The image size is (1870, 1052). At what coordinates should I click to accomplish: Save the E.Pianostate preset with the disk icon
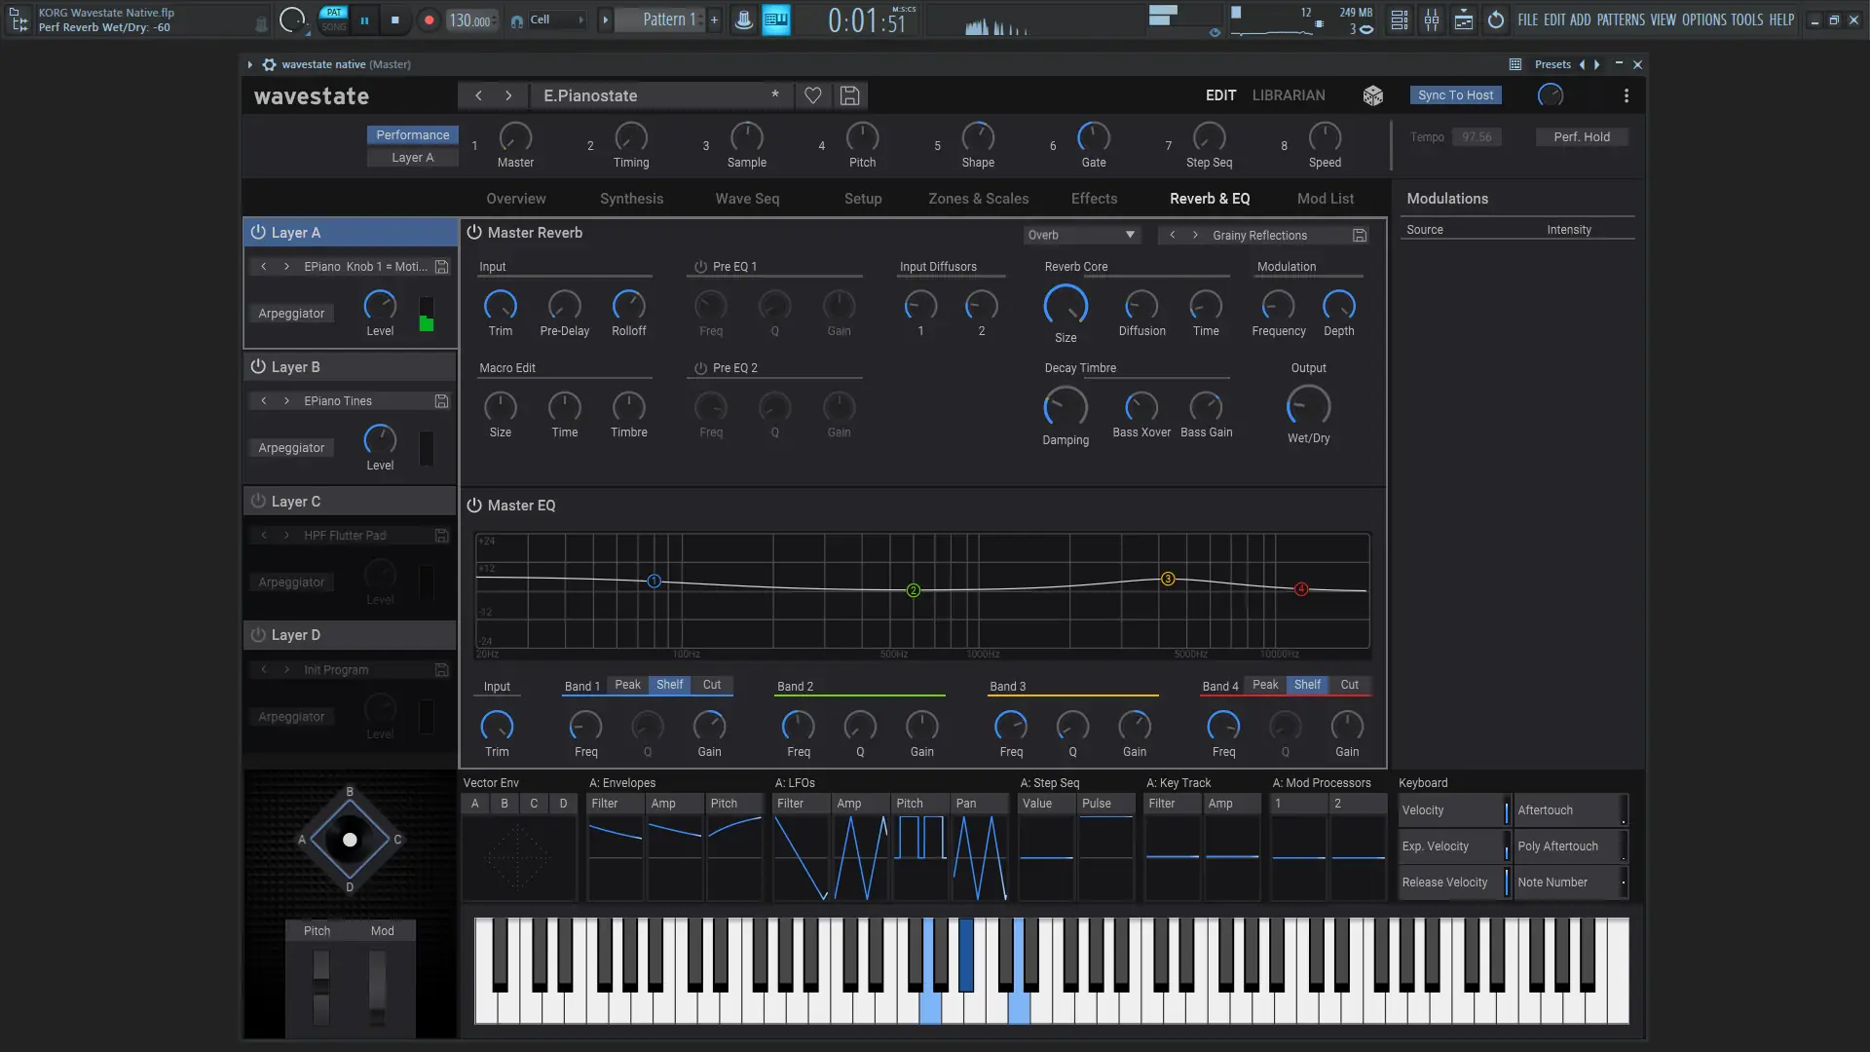pos(849,95)
